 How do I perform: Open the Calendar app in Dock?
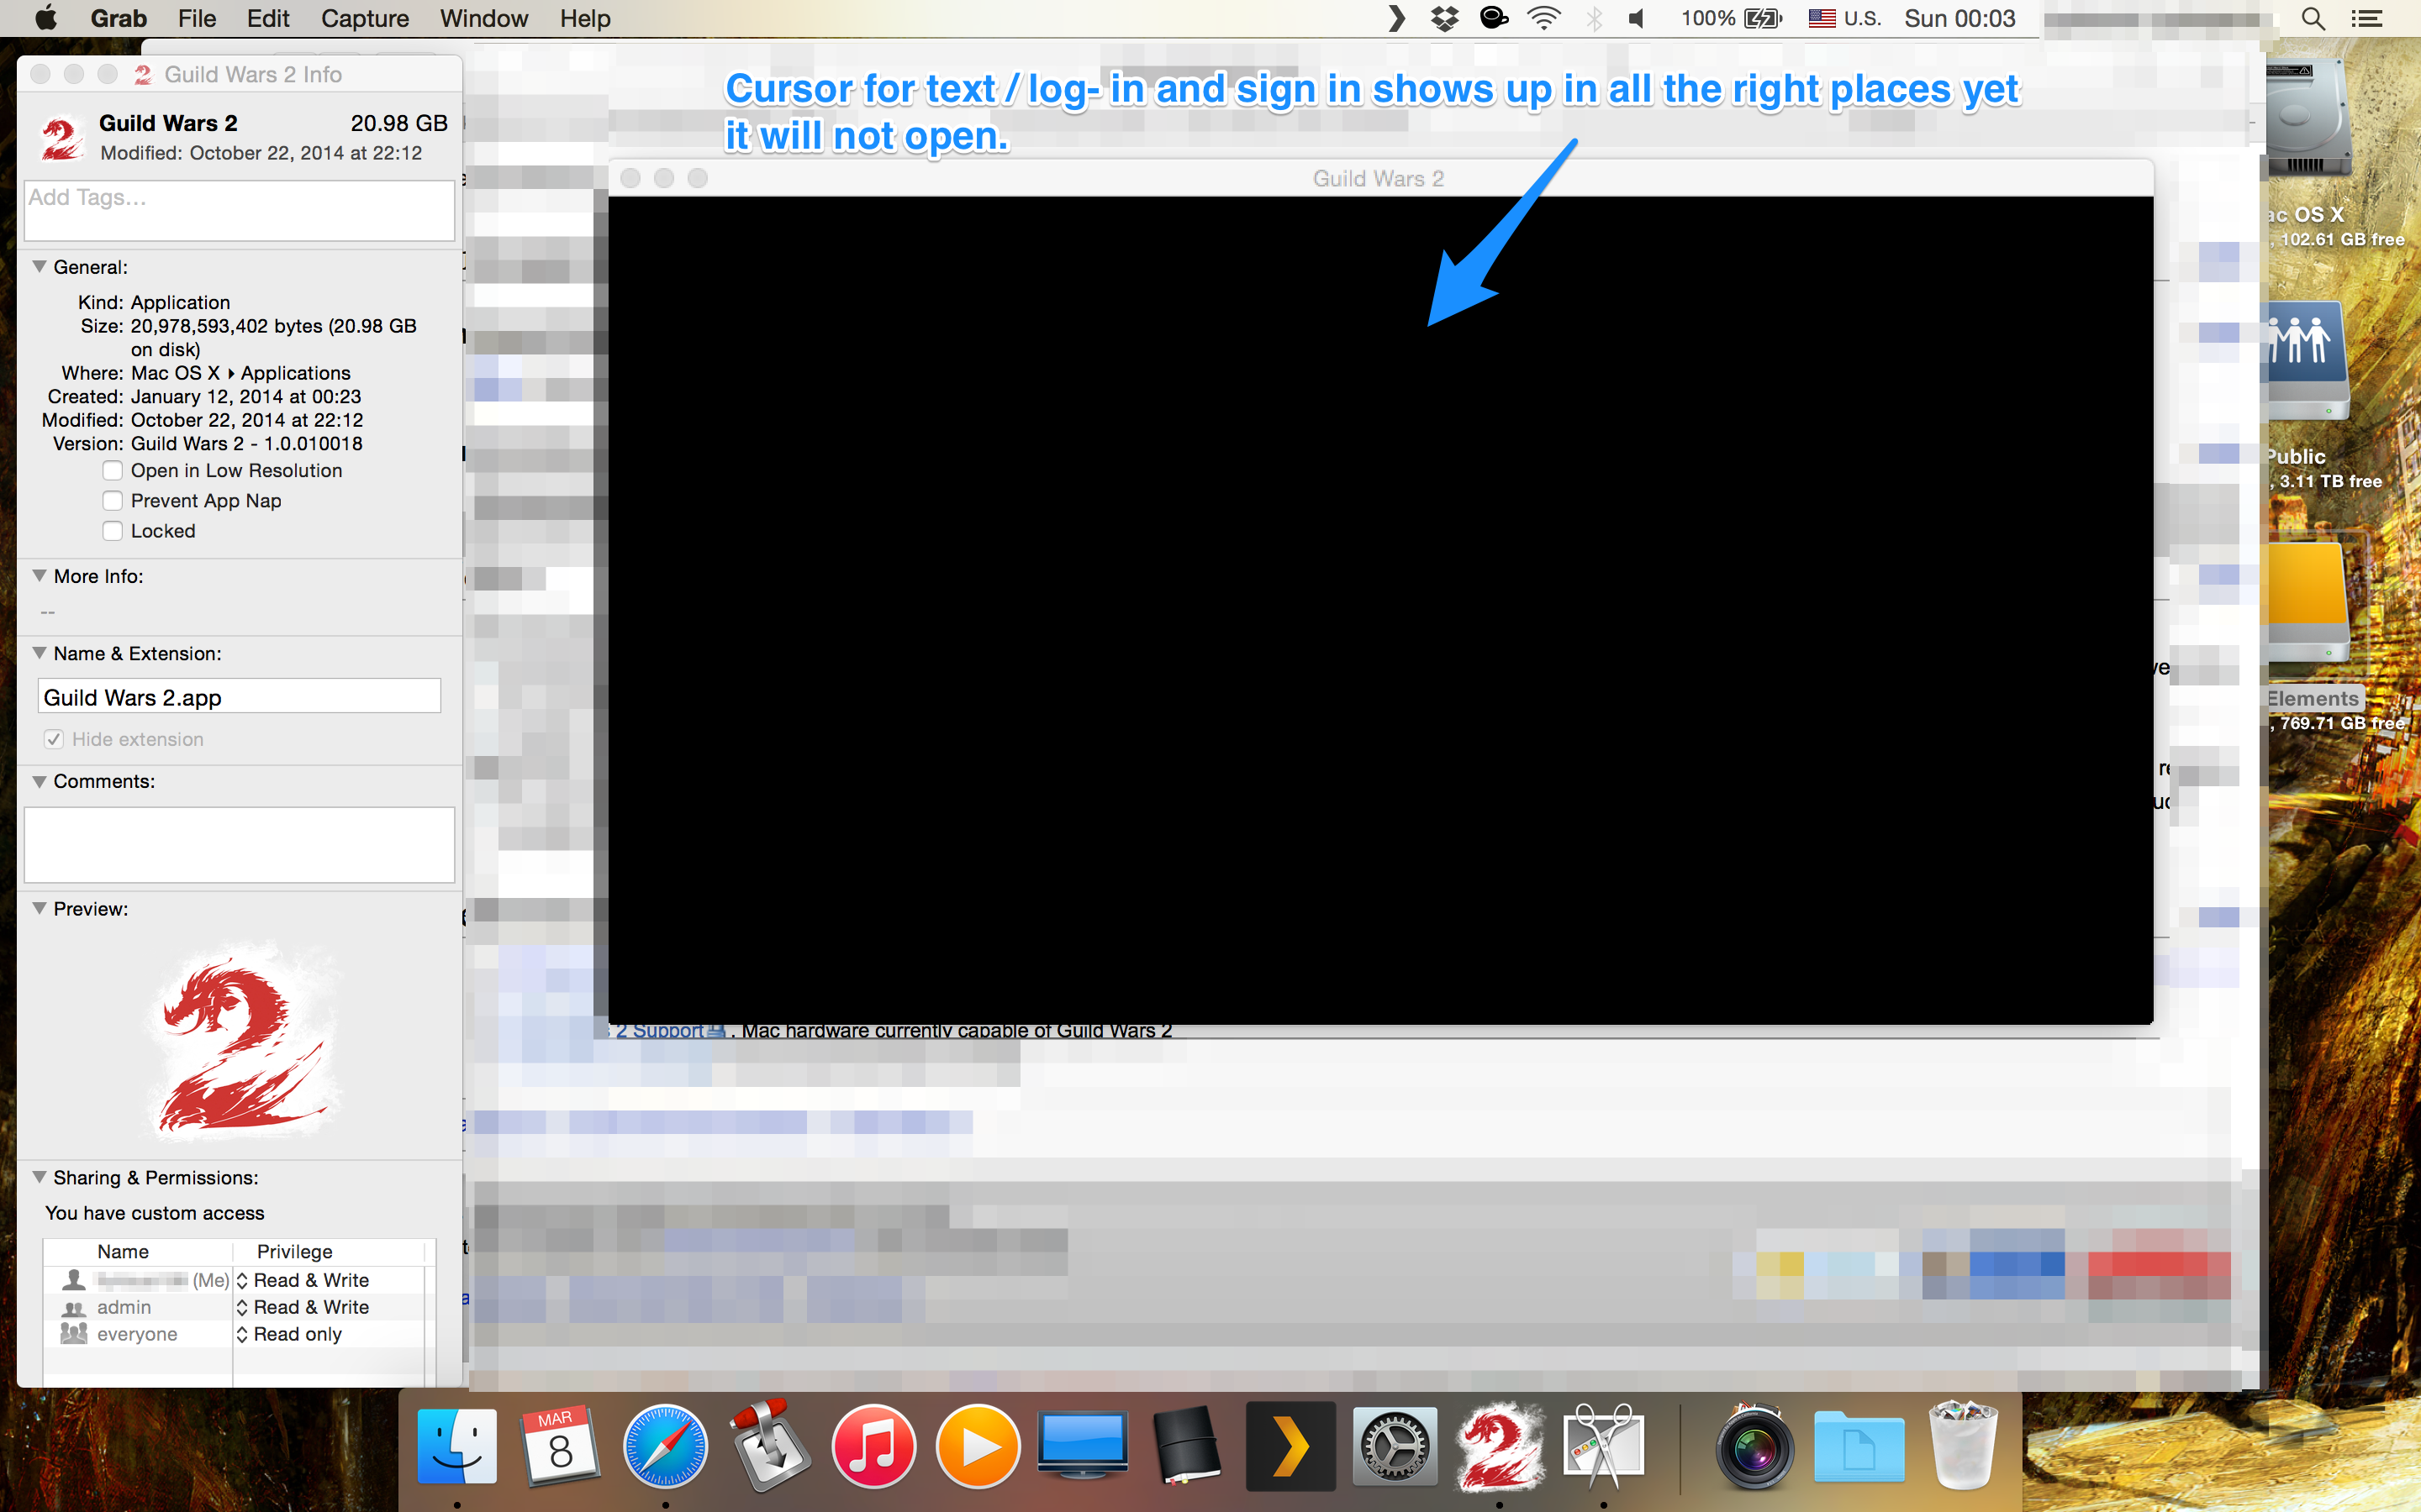(560, 1446)
